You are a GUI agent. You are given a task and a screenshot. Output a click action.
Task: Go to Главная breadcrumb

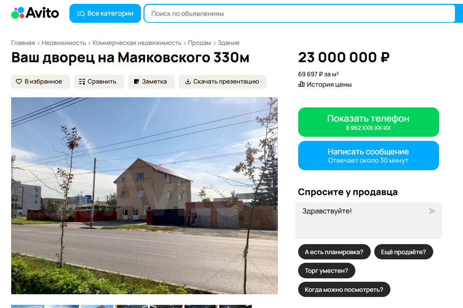(23, 43)
